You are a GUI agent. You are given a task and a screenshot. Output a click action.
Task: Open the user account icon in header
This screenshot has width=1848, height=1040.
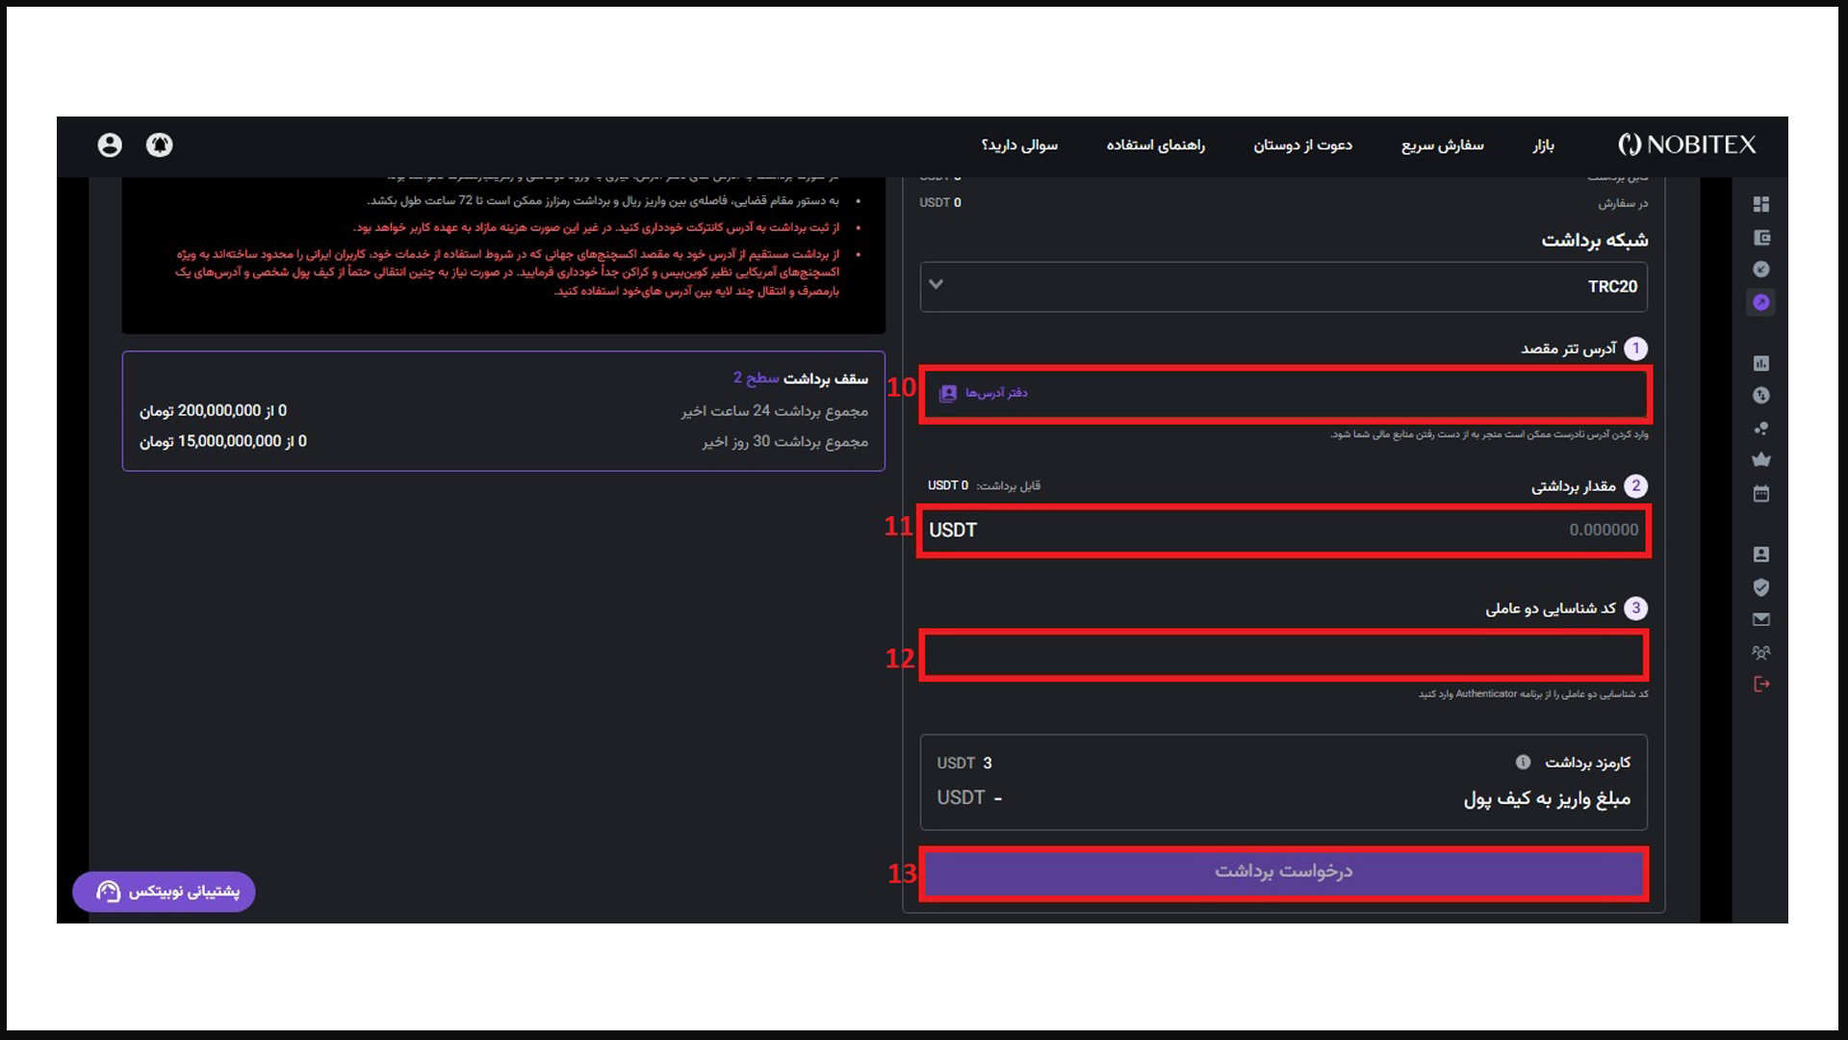tap(110, 144)
